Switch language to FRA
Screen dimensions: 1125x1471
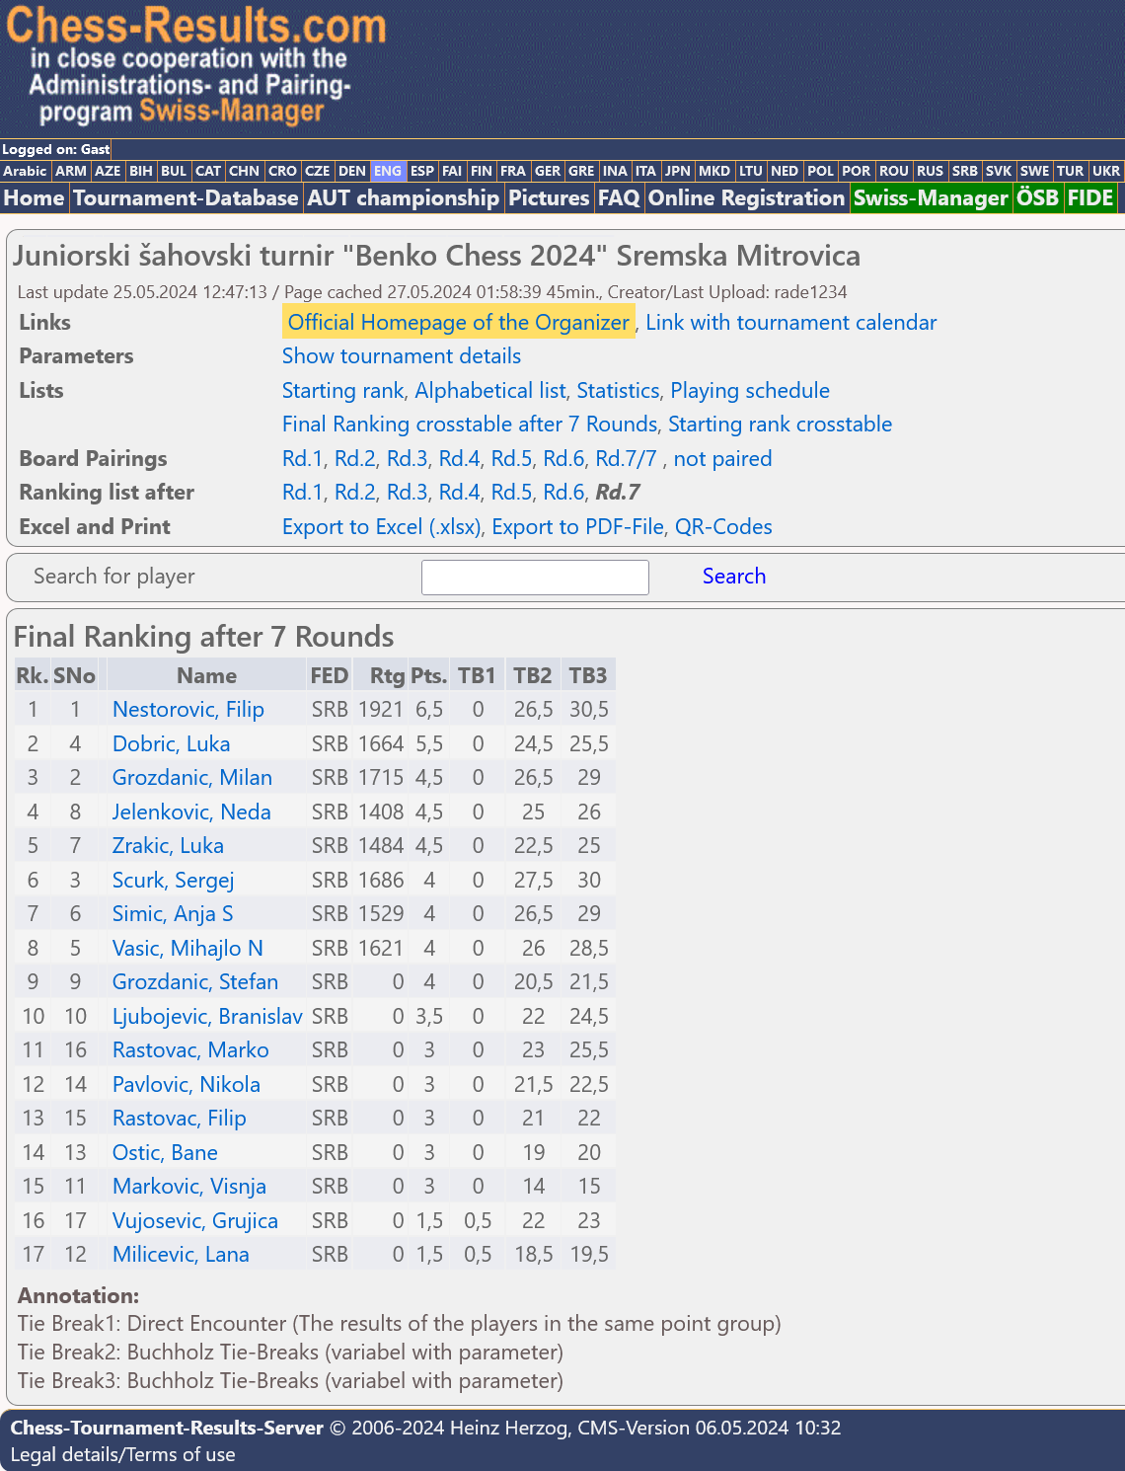pos(513,171)
